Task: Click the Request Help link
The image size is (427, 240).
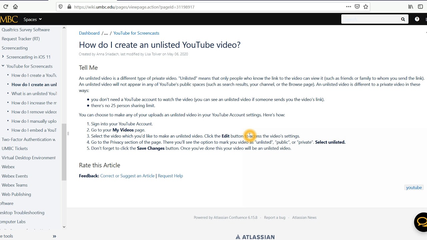Action: 170,176
